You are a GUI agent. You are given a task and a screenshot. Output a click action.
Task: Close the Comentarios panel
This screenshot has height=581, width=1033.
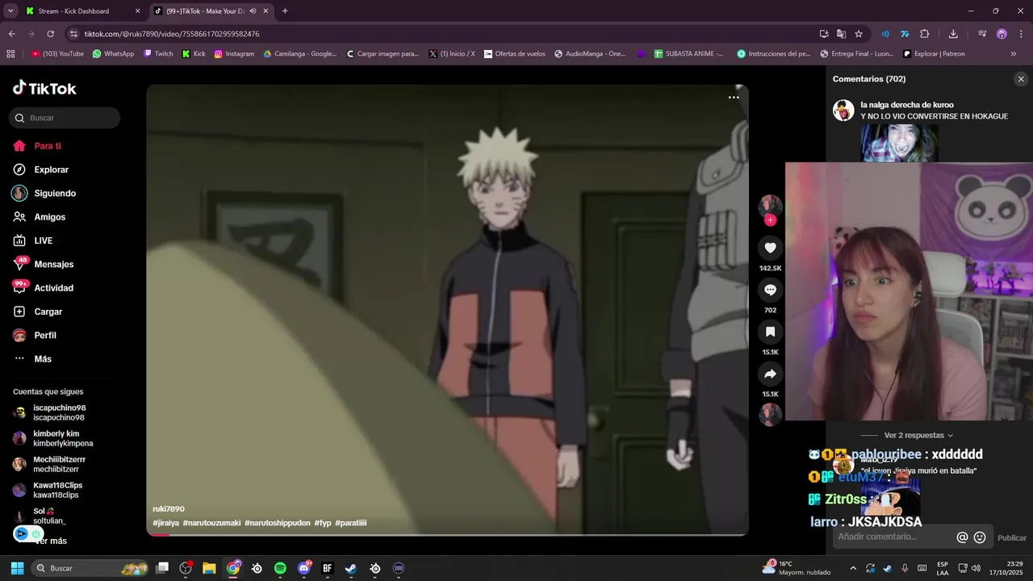pyautogui.click(x=1021, y=79)
